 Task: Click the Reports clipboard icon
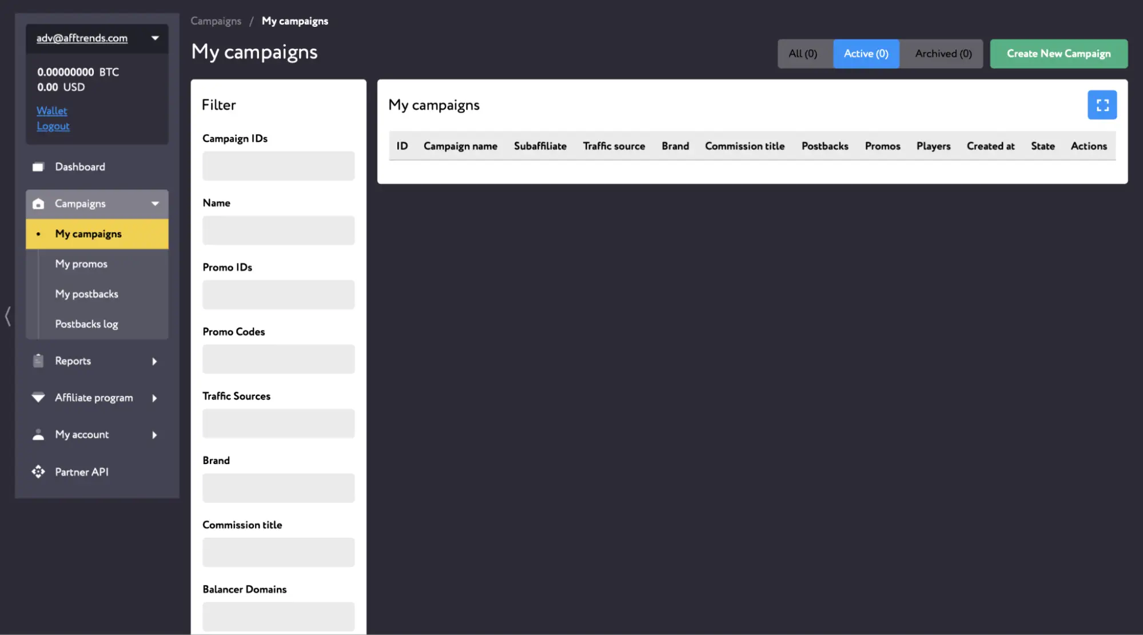[38, 361]
